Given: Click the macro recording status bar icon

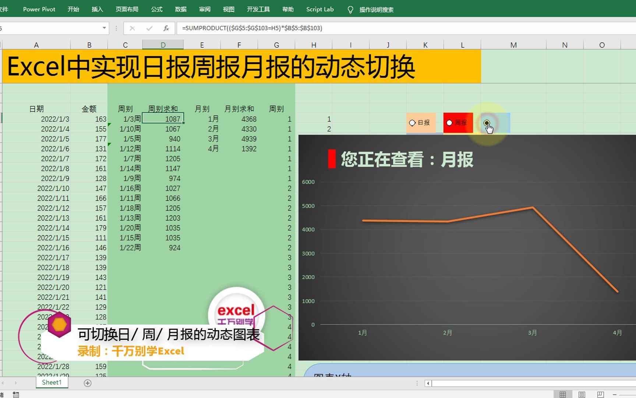Looking at the screenshot, I should click(x=16, y=395).
